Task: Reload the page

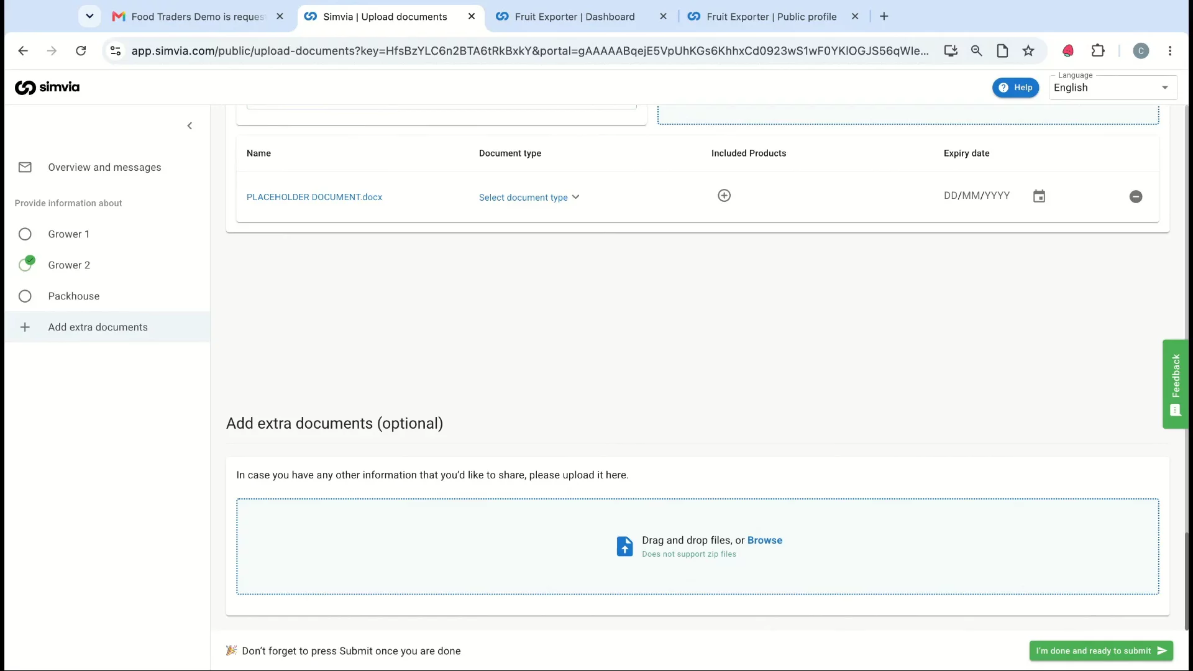Action: (x=81, y=51)
